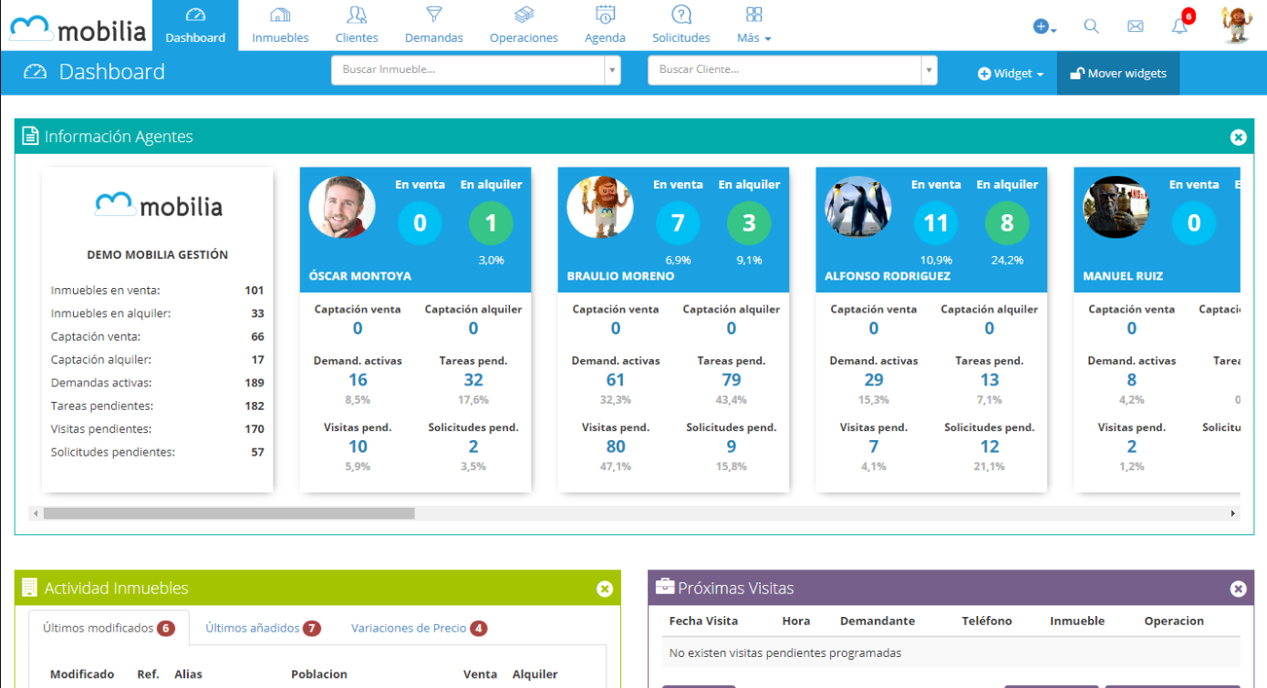Open the Agenda calendar icon
The width and height of the screenshot is (1267, 688).
605,15
